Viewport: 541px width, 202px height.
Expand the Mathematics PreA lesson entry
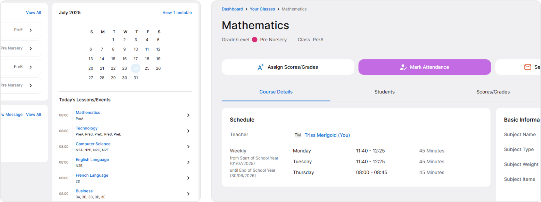tap(188, 115)
